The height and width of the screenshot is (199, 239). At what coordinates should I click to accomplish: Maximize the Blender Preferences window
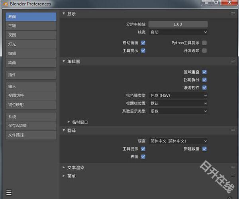click(216, 3)
